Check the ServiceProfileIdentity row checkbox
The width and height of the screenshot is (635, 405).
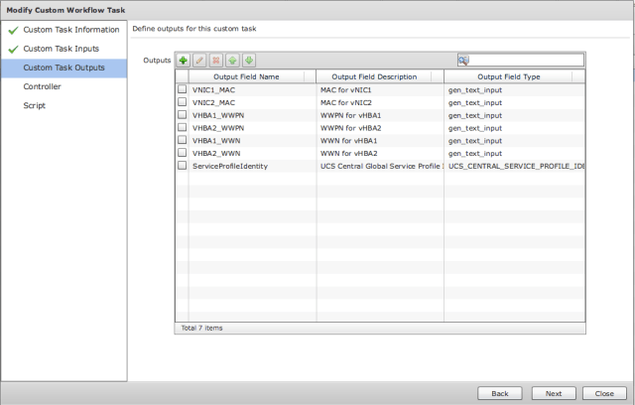(182, 166)
